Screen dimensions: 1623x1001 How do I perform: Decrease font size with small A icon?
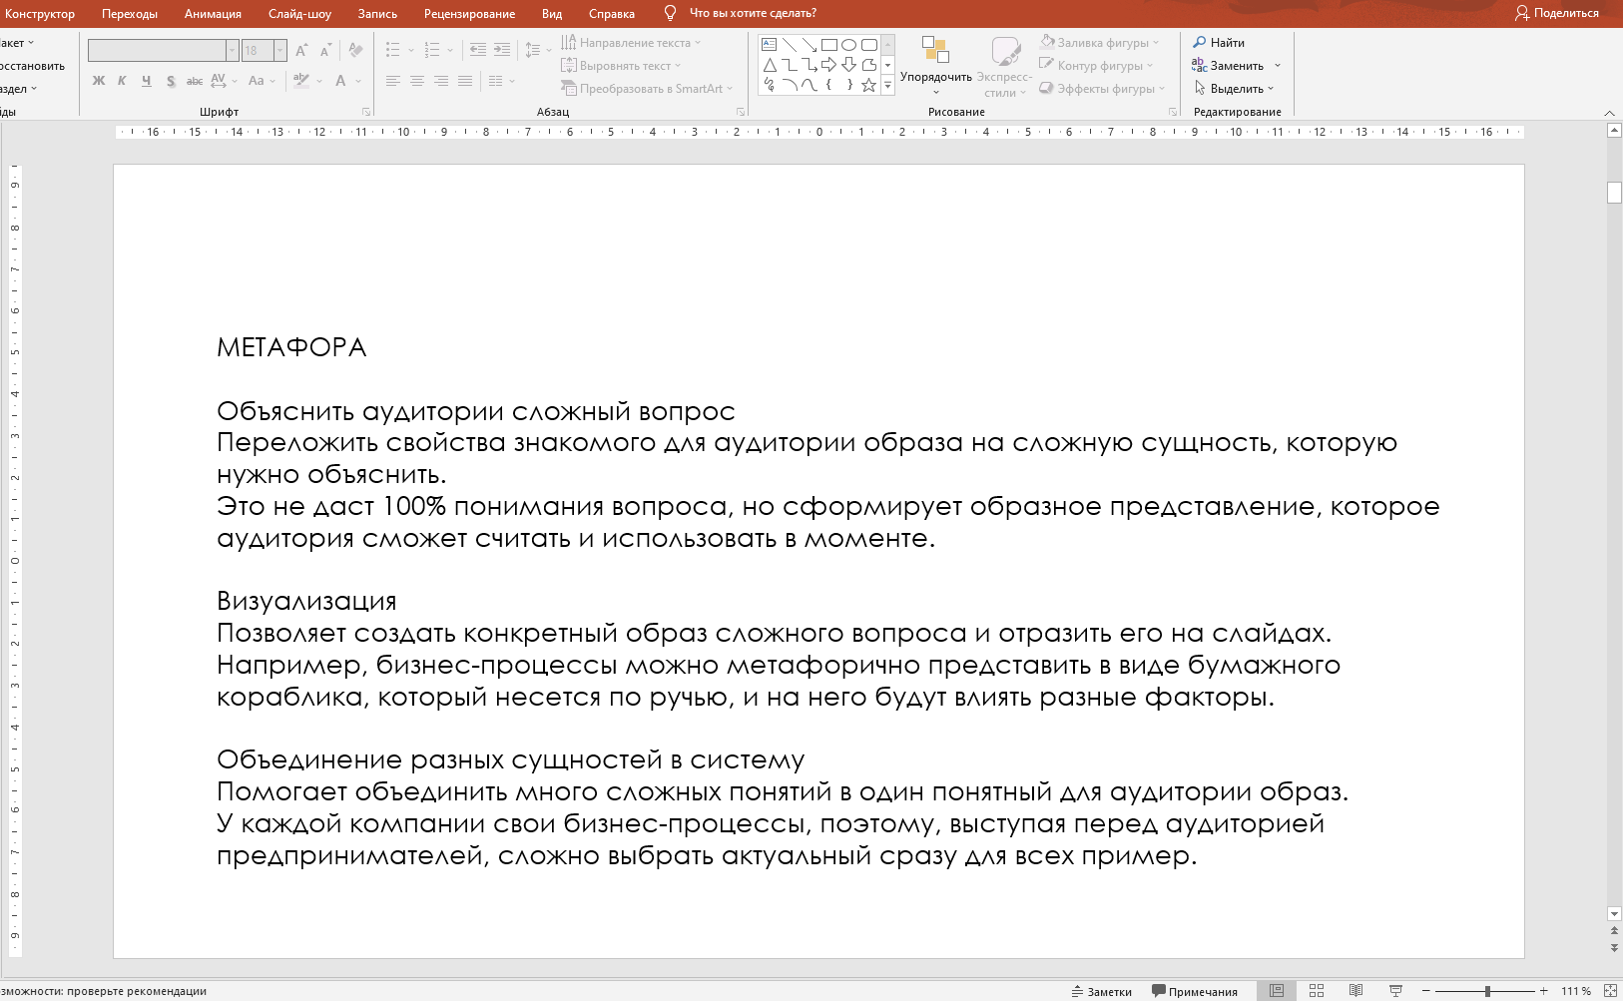(325, 50)
